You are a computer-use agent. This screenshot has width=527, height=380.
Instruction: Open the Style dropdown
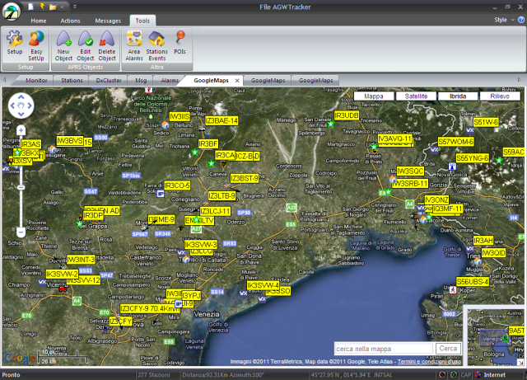point(504,20)
